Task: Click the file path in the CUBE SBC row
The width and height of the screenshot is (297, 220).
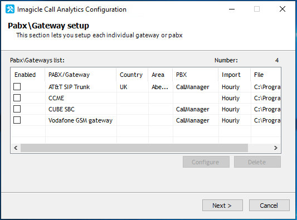Action: click(267, 109)
